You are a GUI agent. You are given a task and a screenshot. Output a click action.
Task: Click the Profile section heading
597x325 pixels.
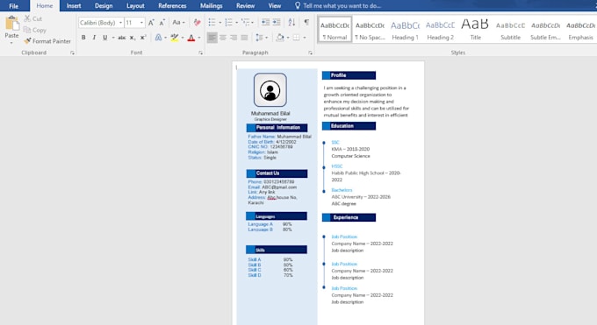[349, 75]
